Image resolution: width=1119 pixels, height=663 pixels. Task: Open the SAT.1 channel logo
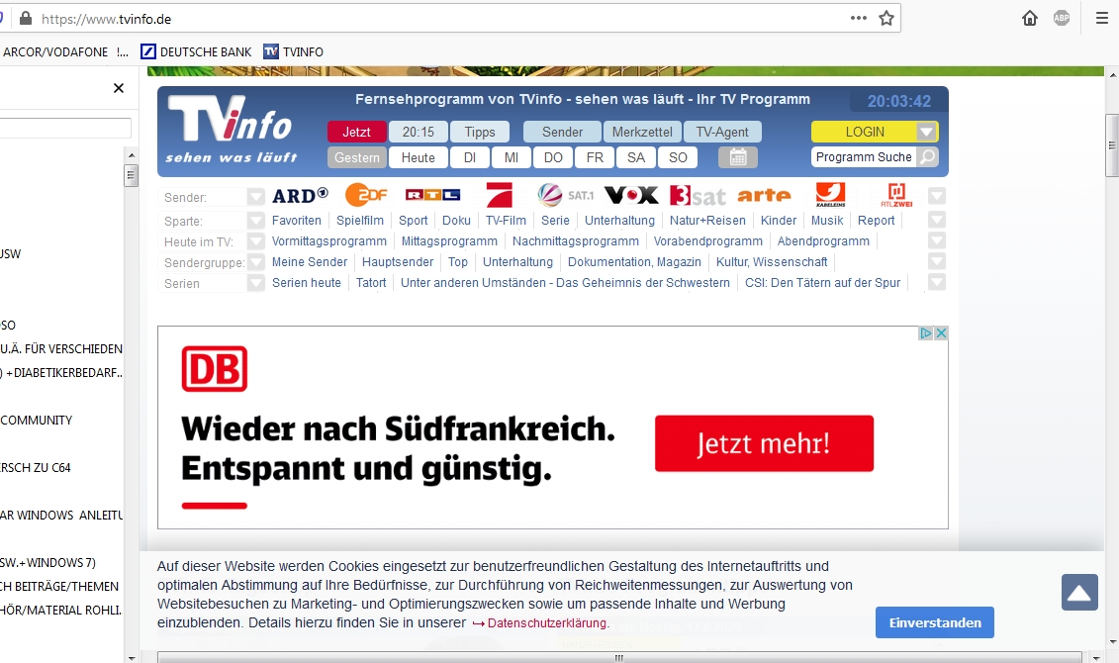(566, 194)
